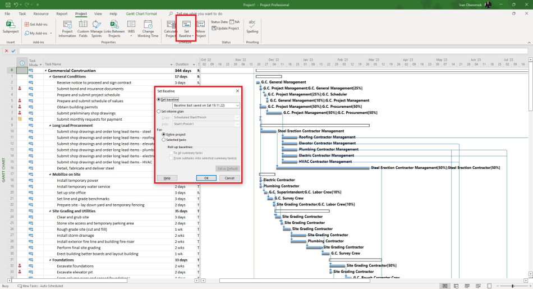Tick From subtasks into selected summary task(s)
Screen dimensions: 533x289
pos(171,158)
